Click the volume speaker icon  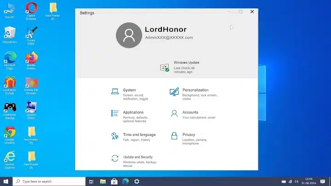[297, 181]
